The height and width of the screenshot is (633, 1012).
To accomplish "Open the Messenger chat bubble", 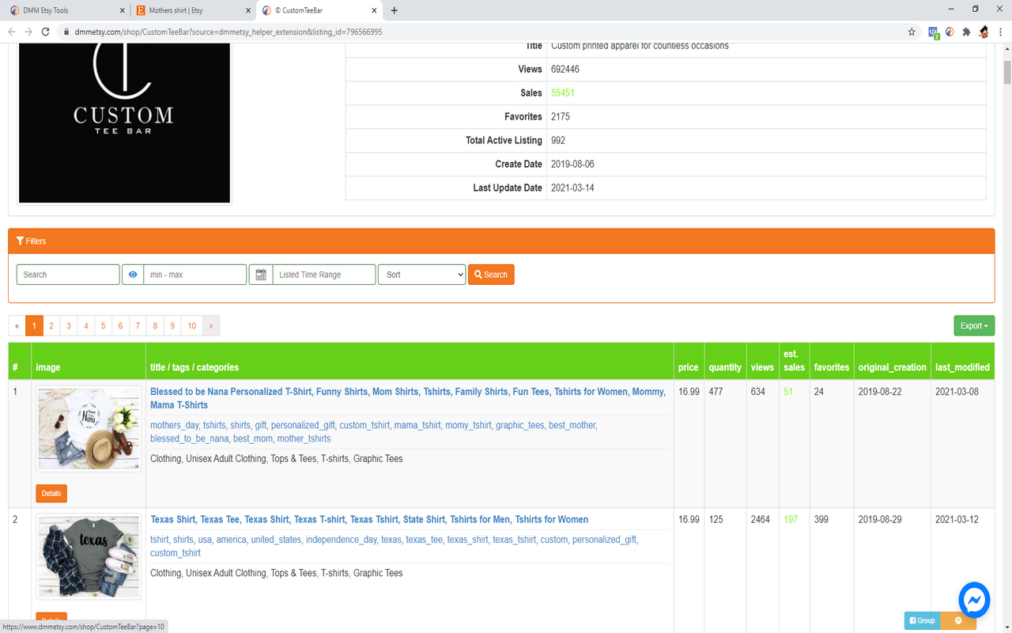I will tap(974, 601).
